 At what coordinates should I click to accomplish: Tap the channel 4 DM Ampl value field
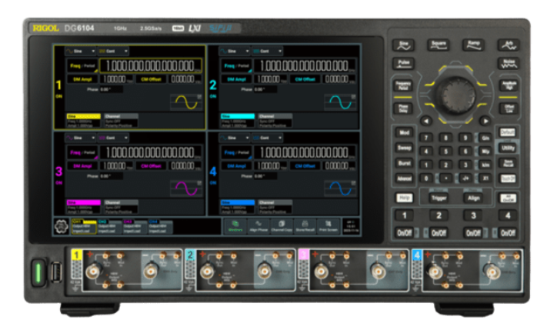[x=270, y=166]
